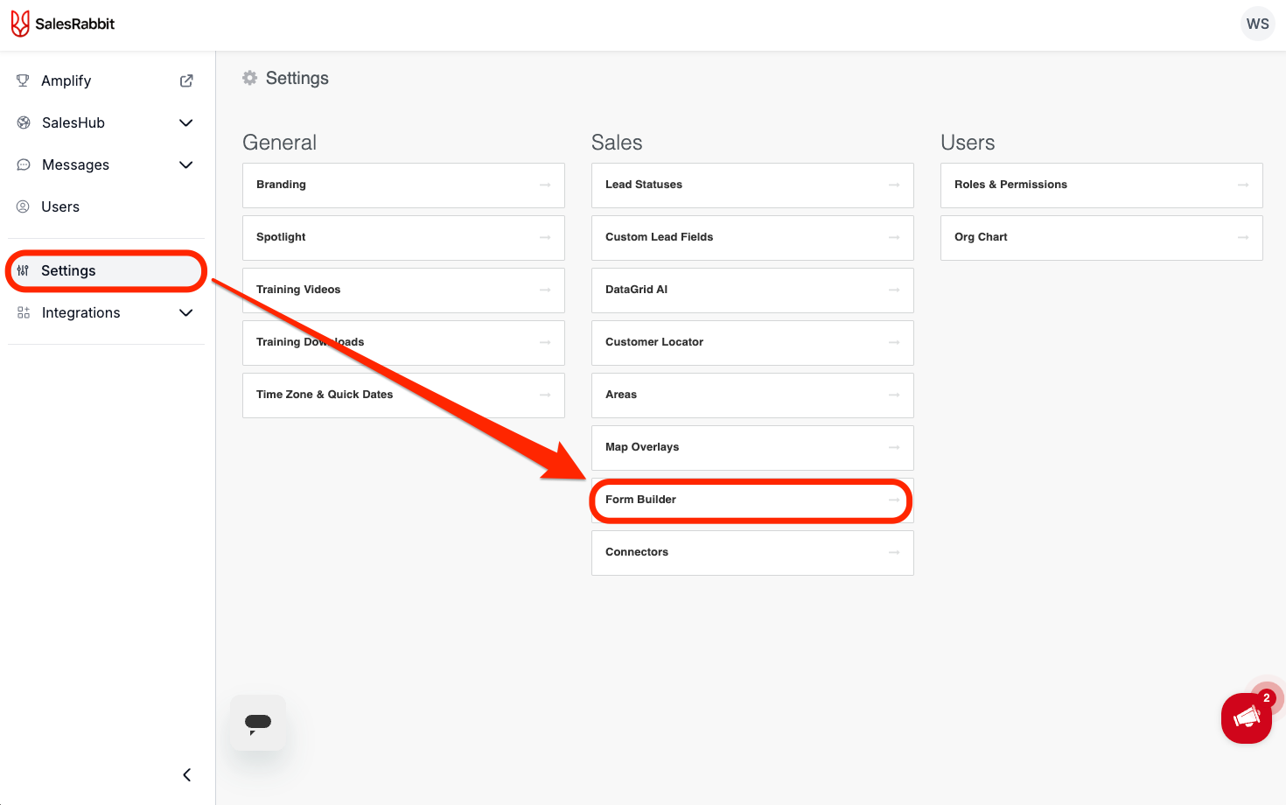This screenshot has height=805, width=1286.
Task: Open Training Videos settings
Action: pos(403,290)
